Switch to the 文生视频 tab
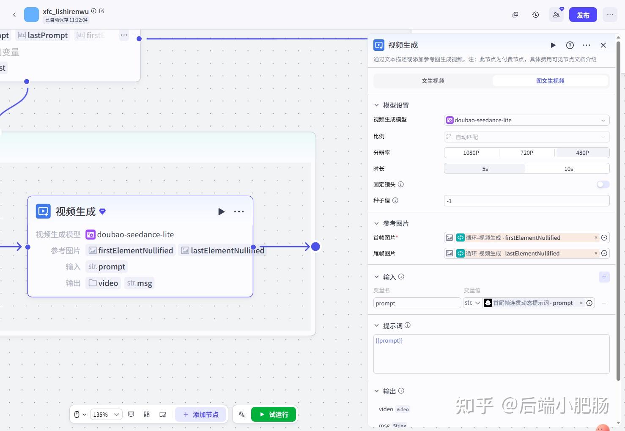The image size is (625, 431). tap(433, 80)
